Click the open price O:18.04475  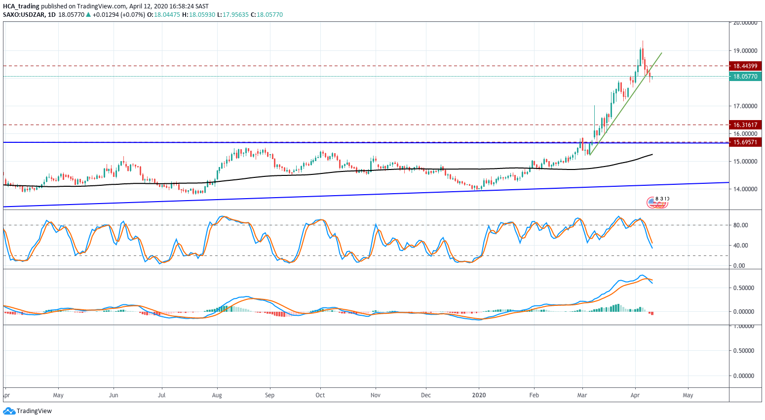[164, 15]
